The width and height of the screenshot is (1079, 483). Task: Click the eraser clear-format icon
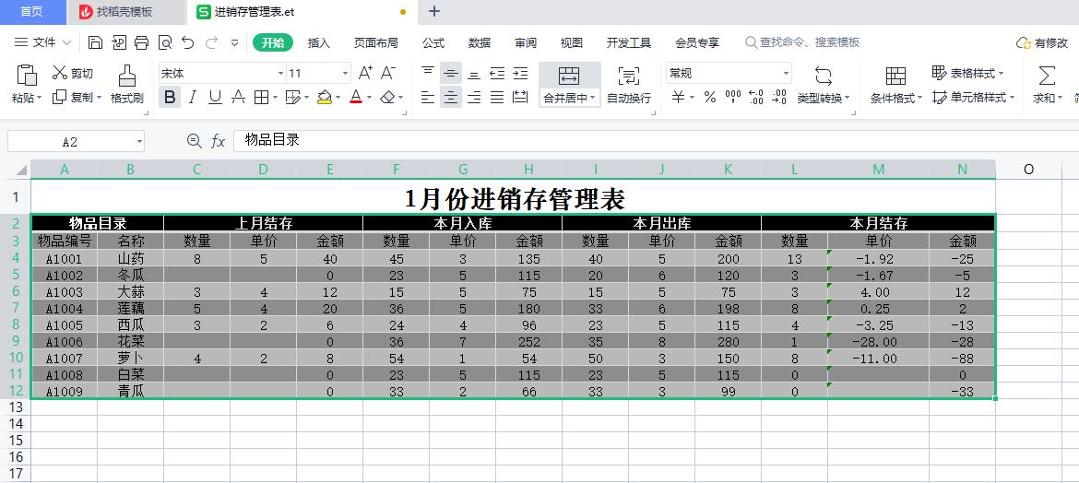coord(387,97)
